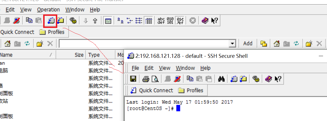
Task: Click Context Help arrow icon in File Transfer toolbar
Action: (x=214, y=20)
